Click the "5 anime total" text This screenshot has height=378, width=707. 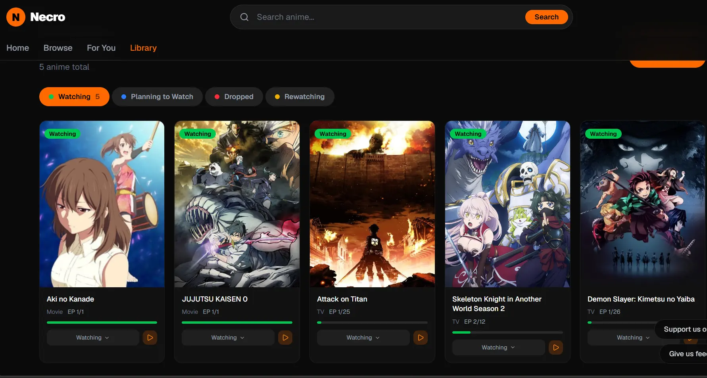[64, 67]
